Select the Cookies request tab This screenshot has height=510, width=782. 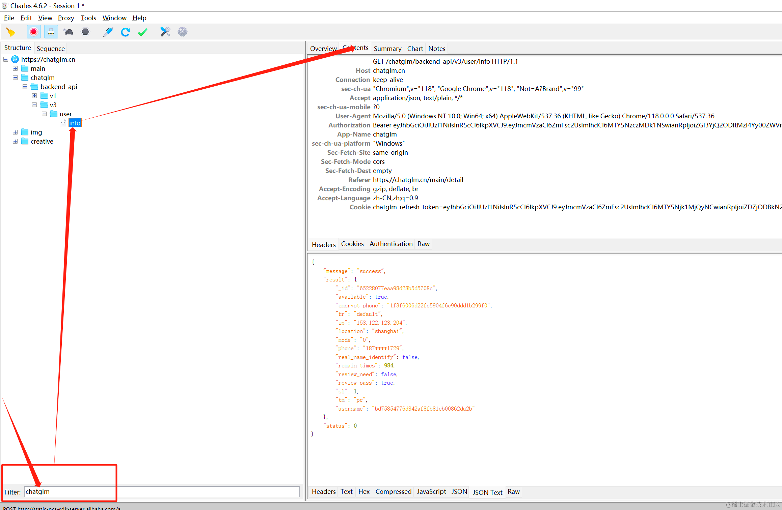pos(352,244)
